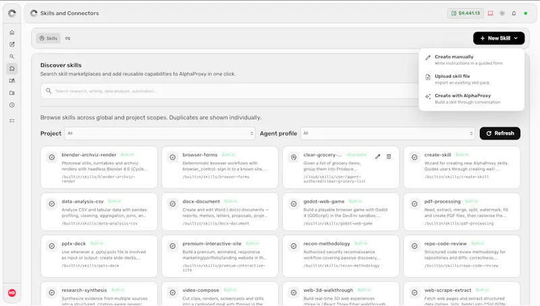The height and width of the screenshot is (306, 540).
Task: Click the repo-code-review check icon
Action: 414,246
